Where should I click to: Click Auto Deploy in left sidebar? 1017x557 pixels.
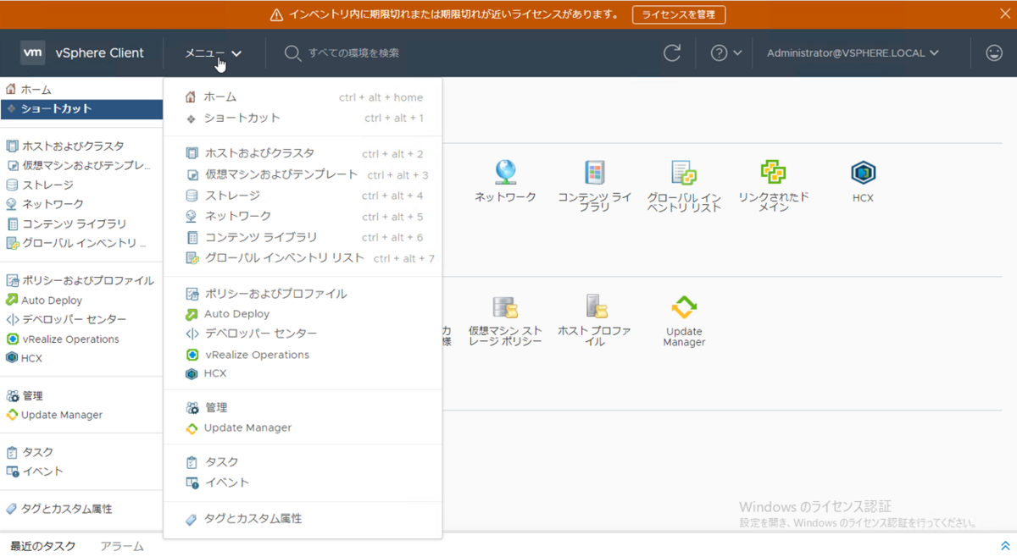tap(81, 300)
